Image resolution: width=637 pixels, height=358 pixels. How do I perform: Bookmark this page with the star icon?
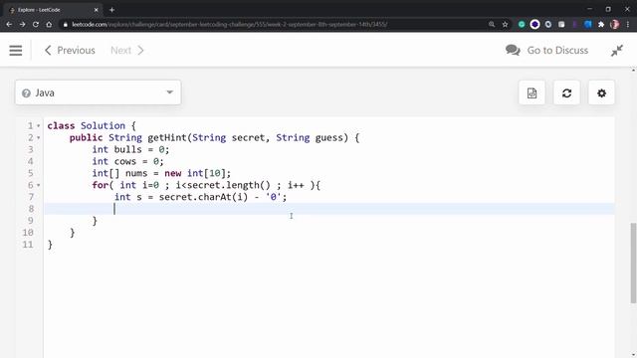(505, 24)
